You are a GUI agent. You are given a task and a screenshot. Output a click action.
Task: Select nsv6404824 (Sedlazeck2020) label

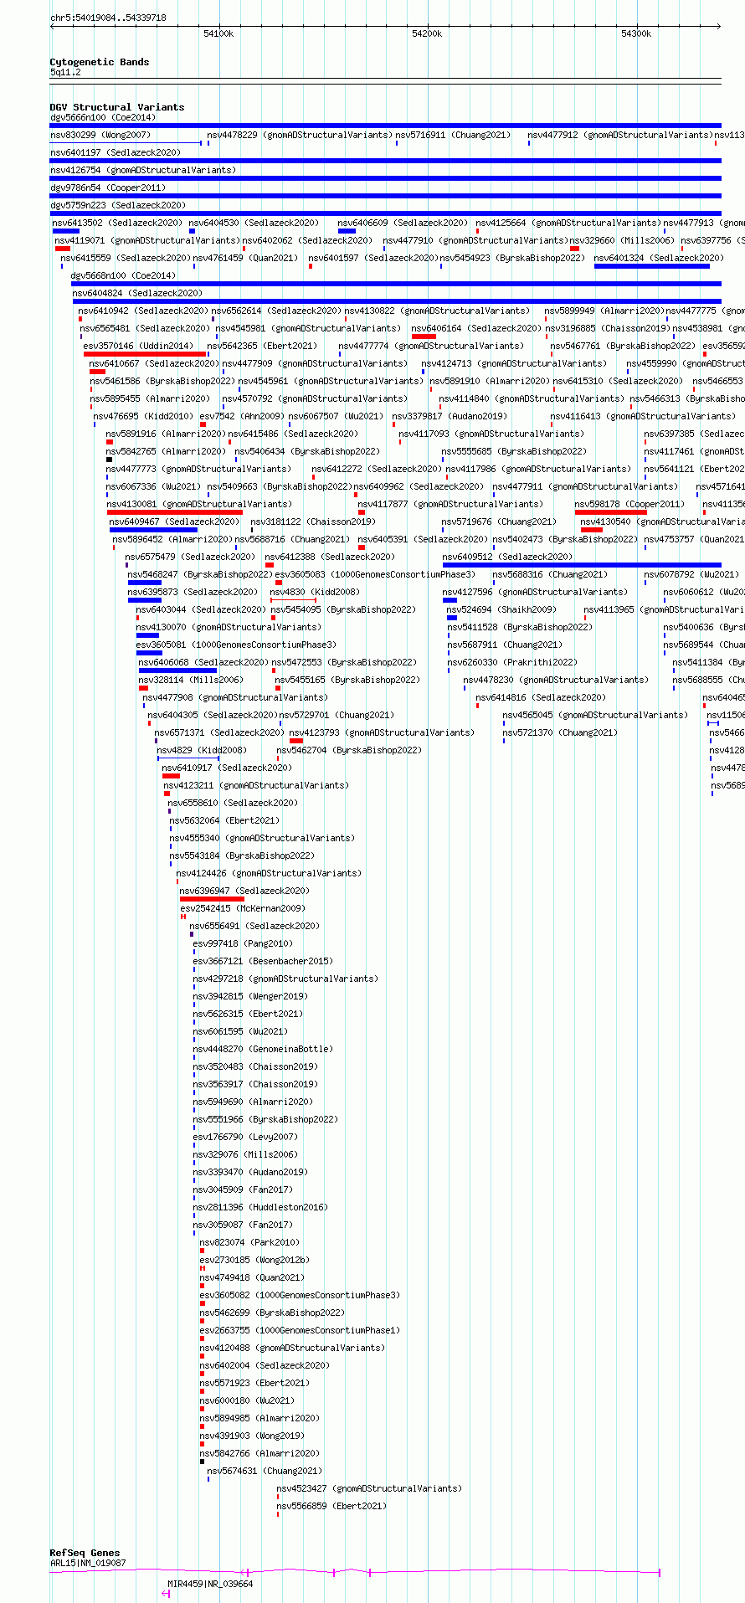point(137,293)
